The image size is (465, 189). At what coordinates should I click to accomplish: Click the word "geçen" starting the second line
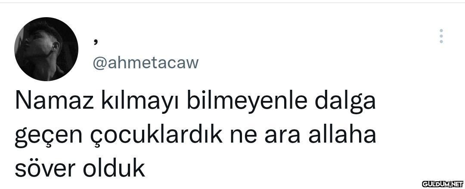coord(48,137)
